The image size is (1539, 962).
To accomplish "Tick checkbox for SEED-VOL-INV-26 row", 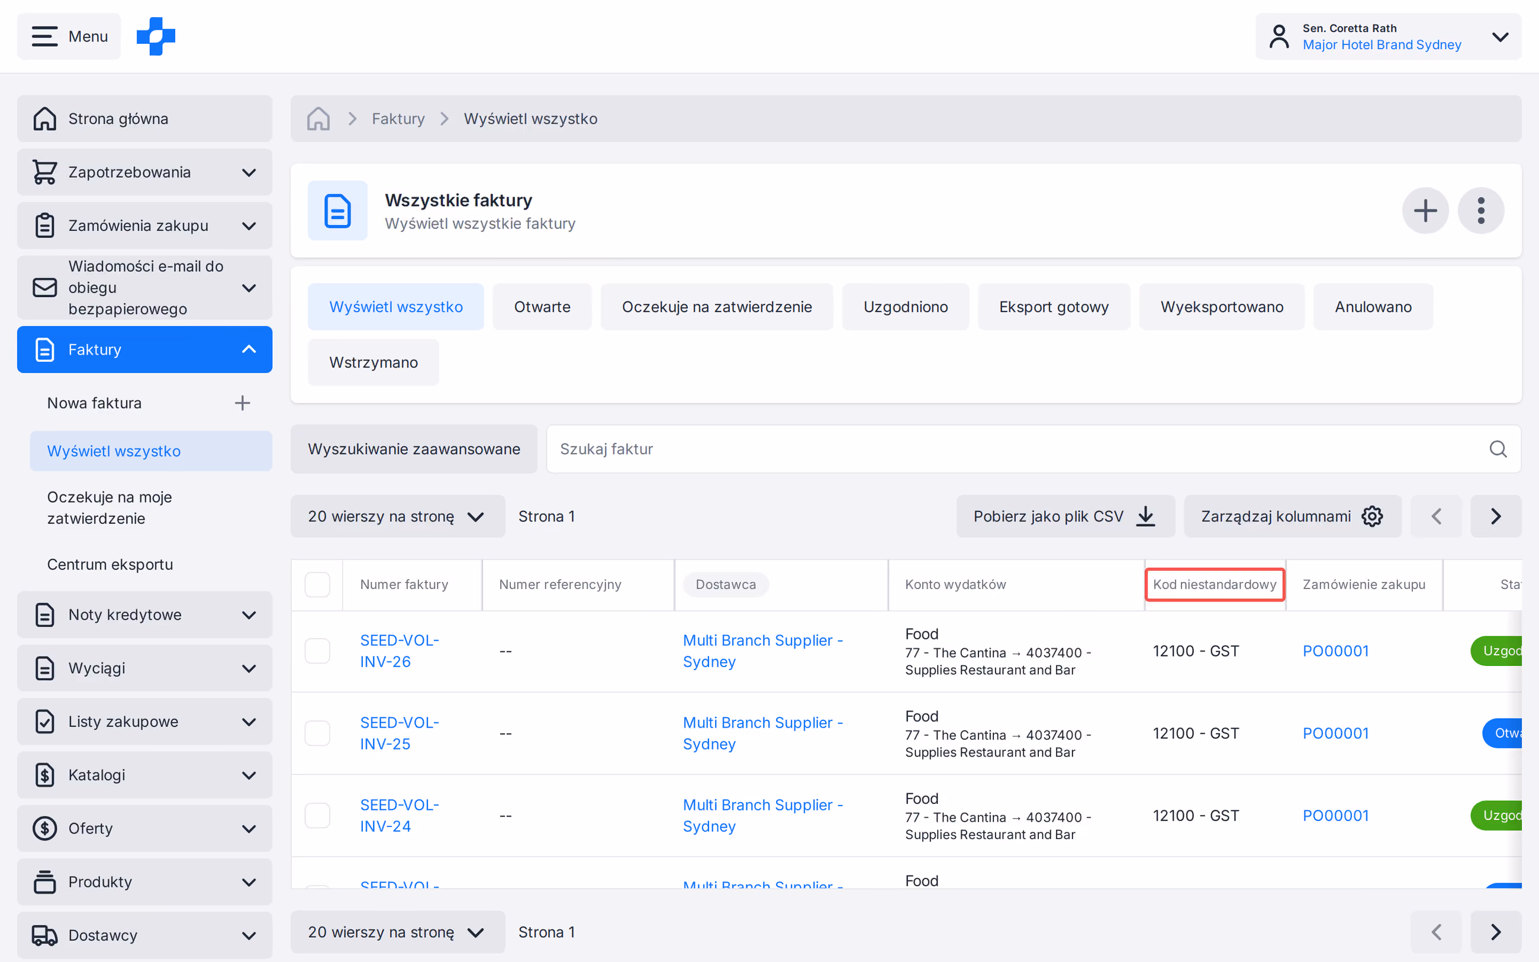I will (x=317, y=651).
